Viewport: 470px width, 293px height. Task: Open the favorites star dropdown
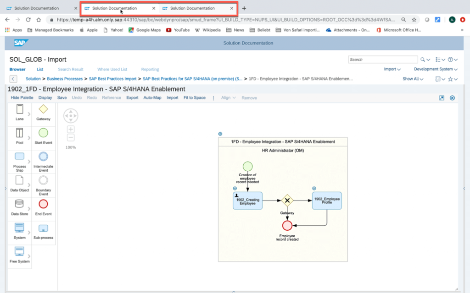pos(453,79)
